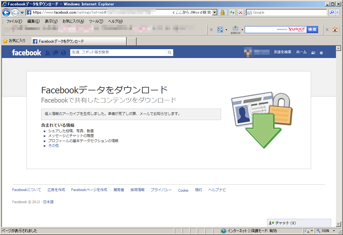Click the Facebook search magnifier button
343x235 pixels.
pos(169,53)
